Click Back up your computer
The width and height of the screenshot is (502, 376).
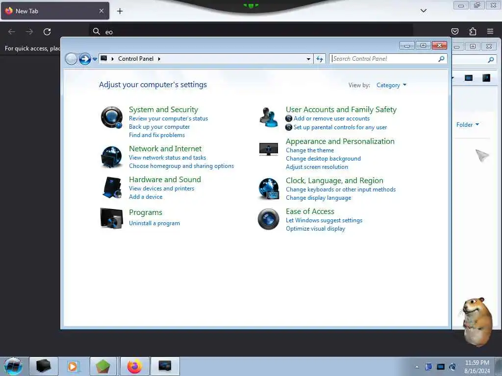point(159,127)
